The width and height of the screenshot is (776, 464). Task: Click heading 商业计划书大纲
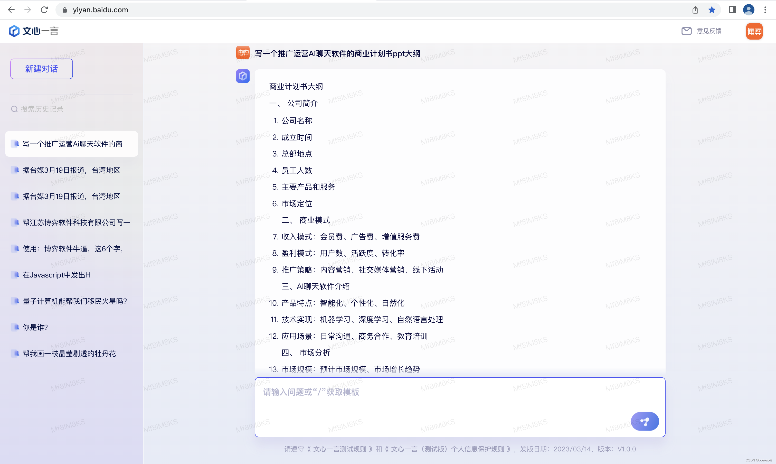pos(296,86)
